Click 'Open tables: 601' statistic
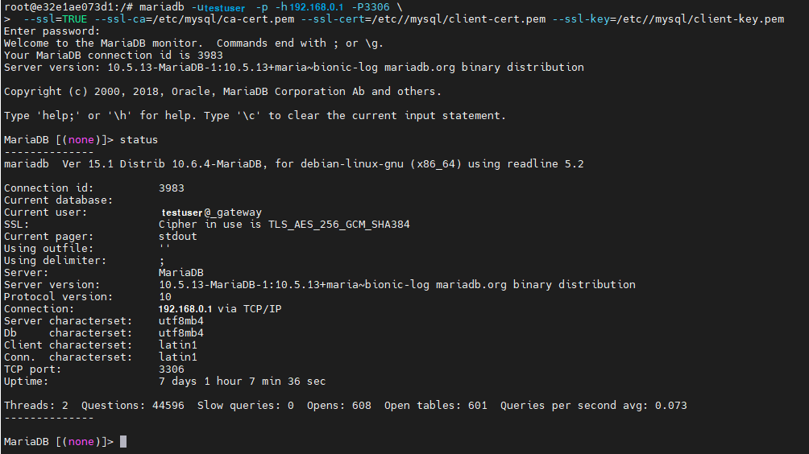 tap(435, 406)
